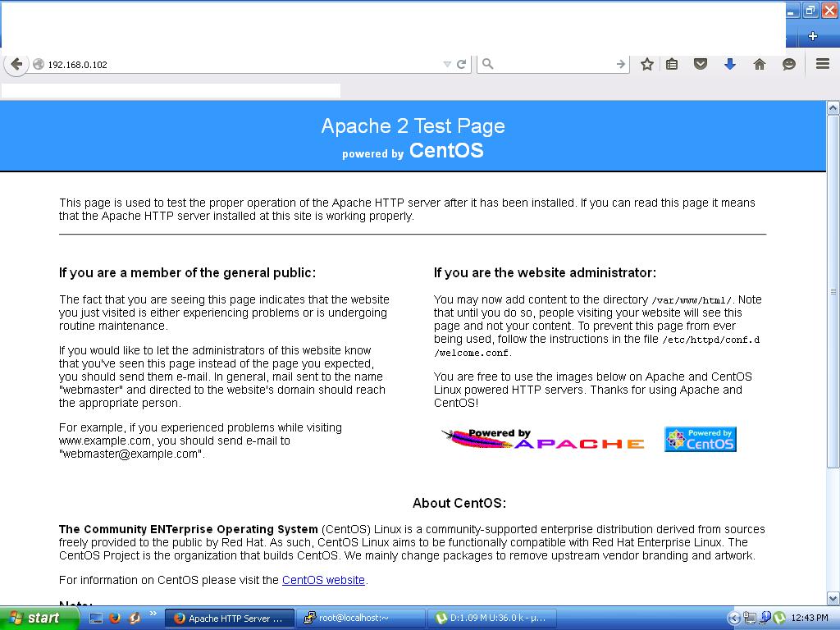The height and width of the screenshot is (630, 840).
Task: Open the Hello chat smiley icon
Action: 788,64
